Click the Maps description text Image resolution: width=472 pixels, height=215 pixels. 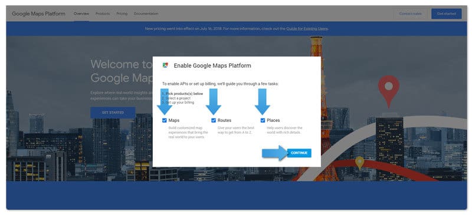point(188,133)
